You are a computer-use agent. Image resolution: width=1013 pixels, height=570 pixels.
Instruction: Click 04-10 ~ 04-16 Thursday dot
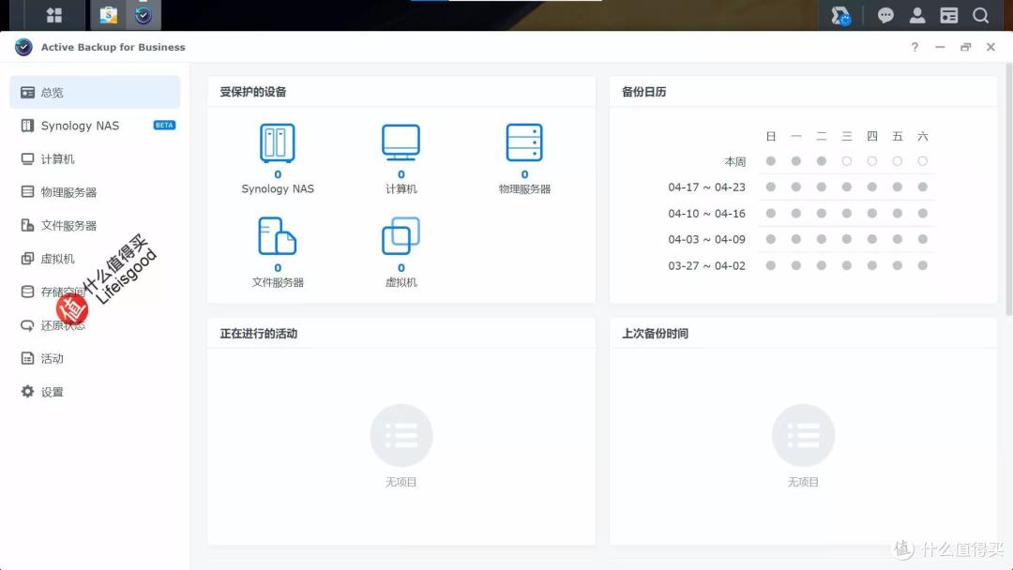pyautogui.click(x=872, y=213)
